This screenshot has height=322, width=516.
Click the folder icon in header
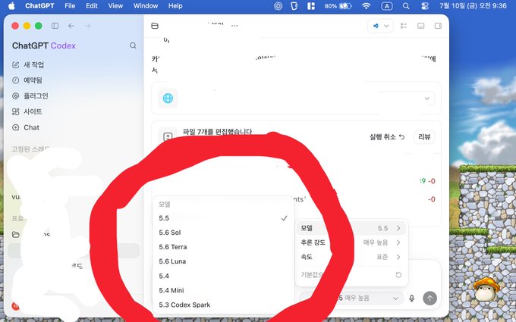(x=155, y=26)
